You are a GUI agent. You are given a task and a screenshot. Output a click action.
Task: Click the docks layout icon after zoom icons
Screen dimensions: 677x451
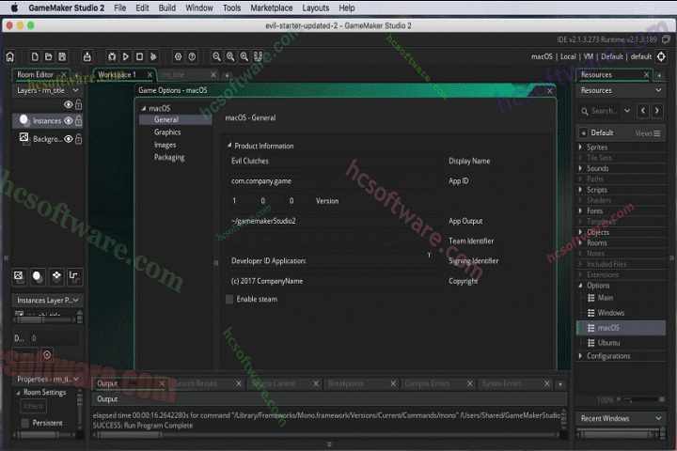259,56
